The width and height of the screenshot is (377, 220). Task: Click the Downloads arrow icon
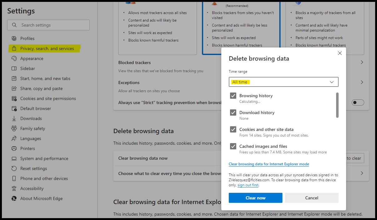click(14, 118)
